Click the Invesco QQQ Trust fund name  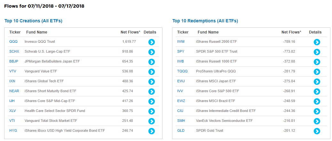pyautogui.click(x=40, y=41)
